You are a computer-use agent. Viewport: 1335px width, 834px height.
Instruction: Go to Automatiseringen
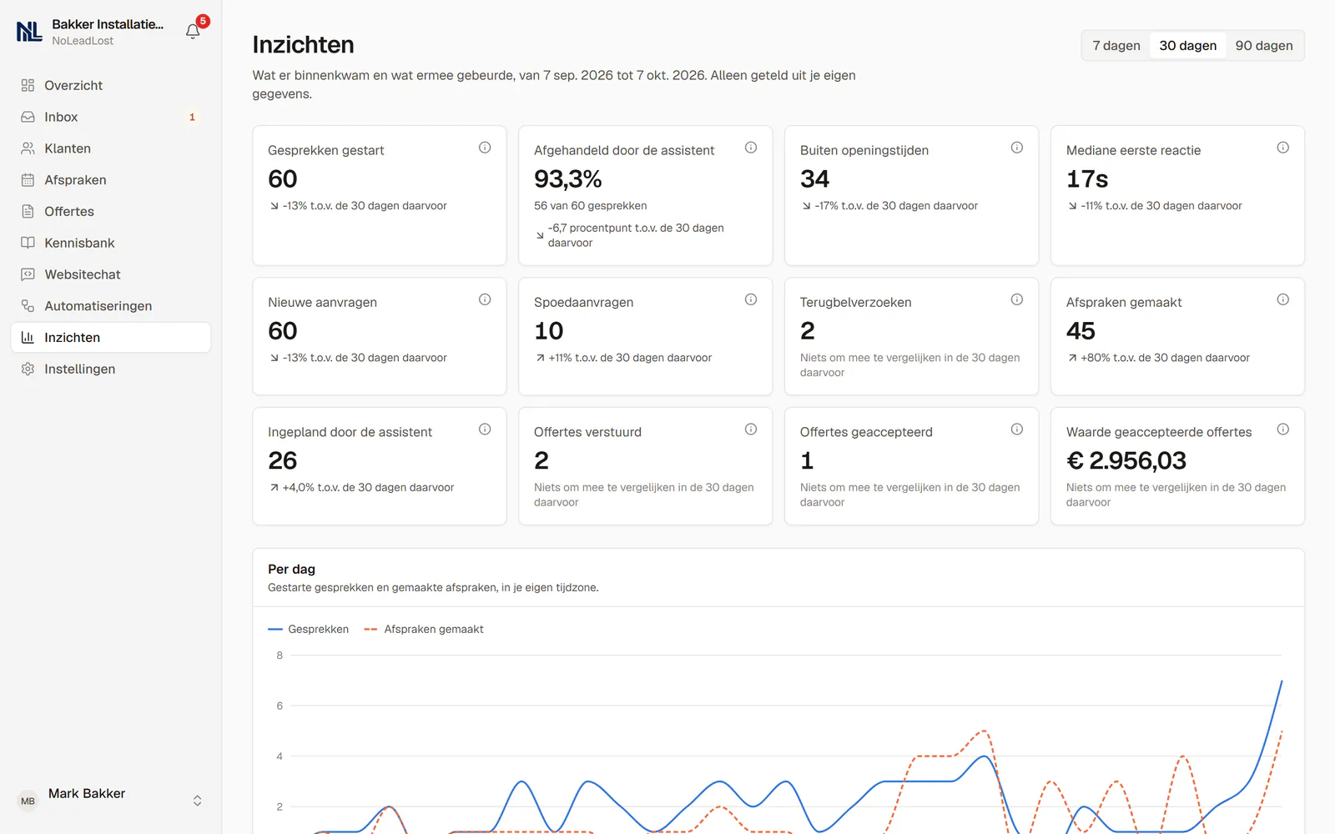tap(110, 306)
